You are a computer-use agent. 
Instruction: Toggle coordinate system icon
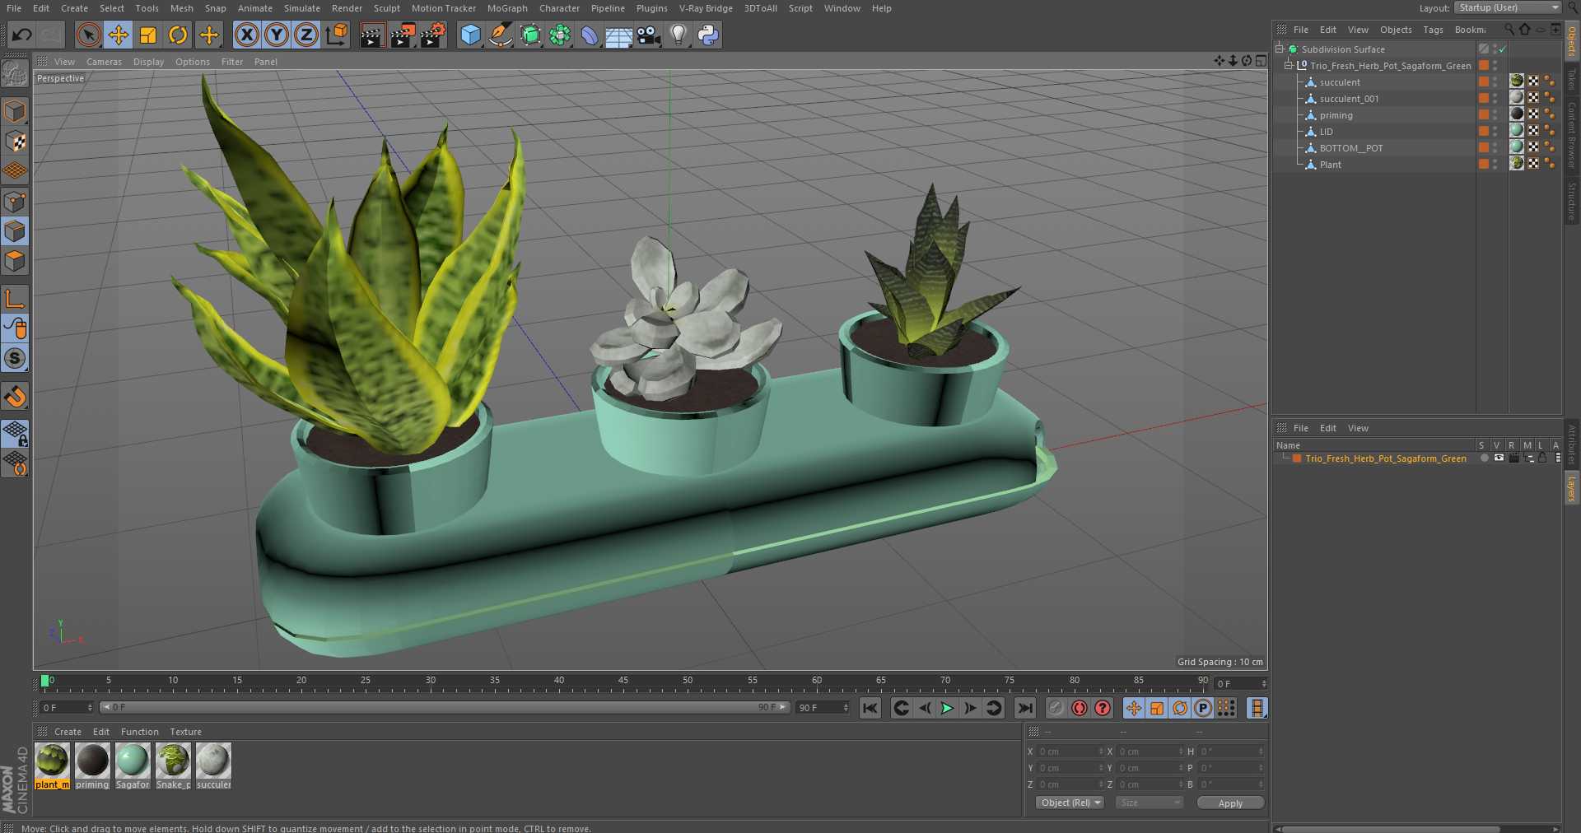(x=337, y=35)
